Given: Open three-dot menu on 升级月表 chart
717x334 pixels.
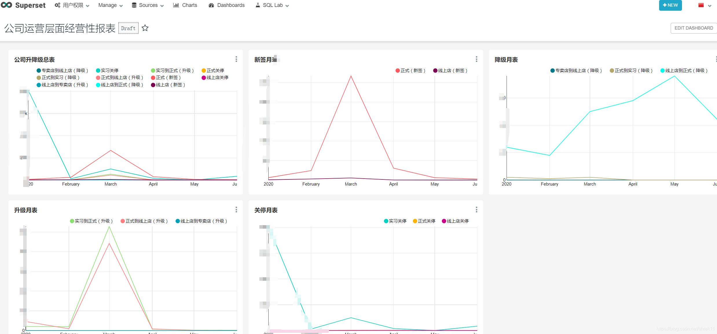Looking at the screenshot, I should pyautogui.click(x=236, y=210).
